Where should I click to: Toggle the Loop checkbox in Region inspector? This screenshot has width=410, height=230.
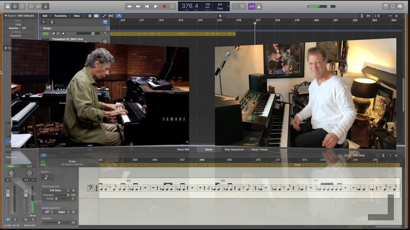(23, 24)
